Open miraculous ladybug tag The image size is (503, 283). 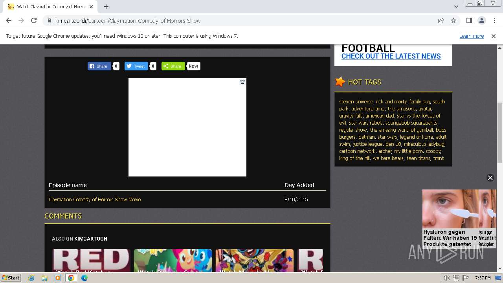(x=424, y=144)
